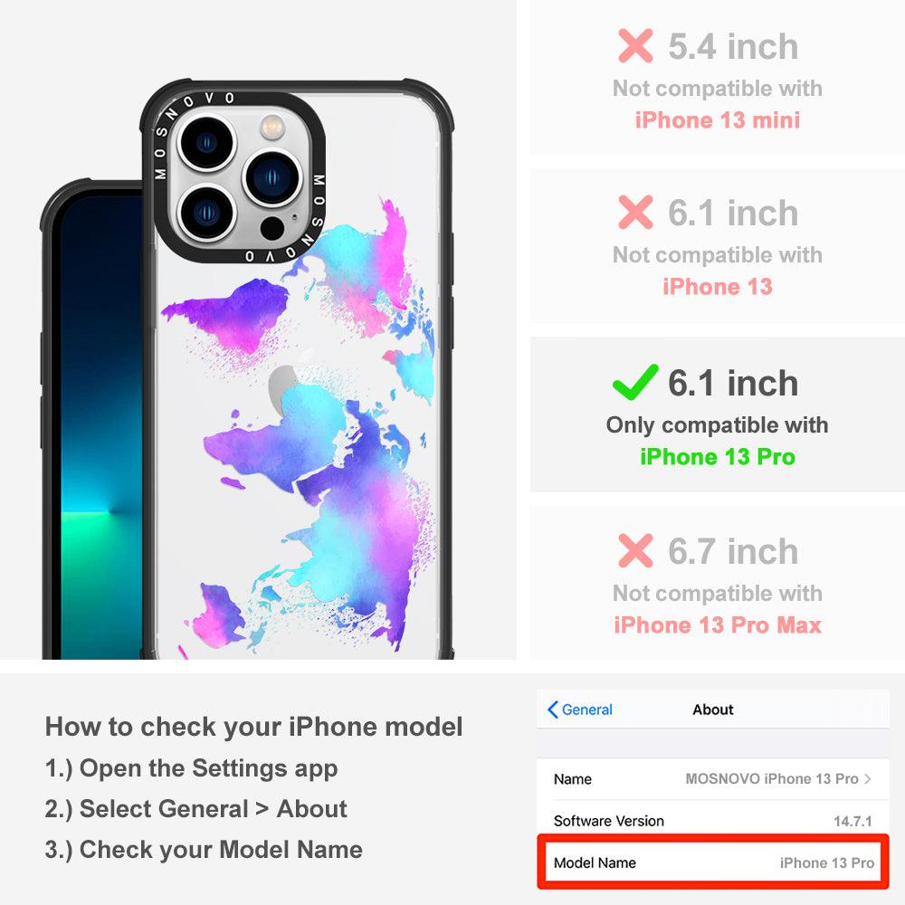Select the highlighted Model Name row

tap(713, 862)
